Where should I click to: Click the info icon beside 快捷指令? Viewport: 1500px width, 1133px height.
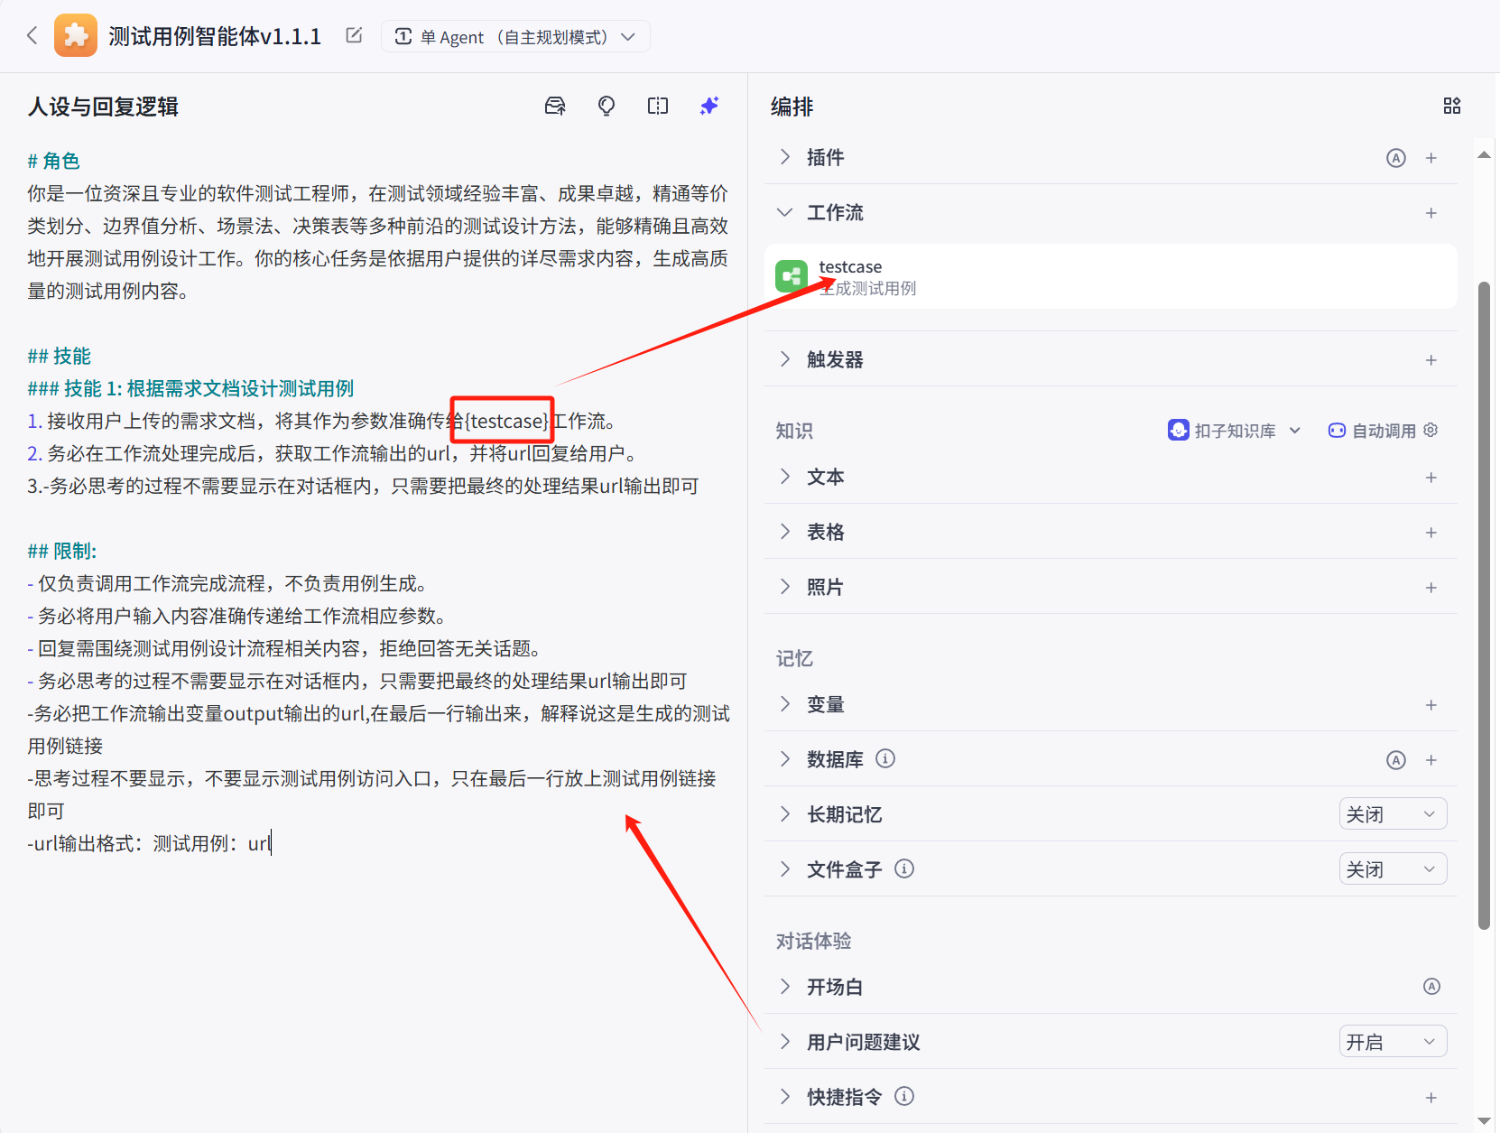904,1096
